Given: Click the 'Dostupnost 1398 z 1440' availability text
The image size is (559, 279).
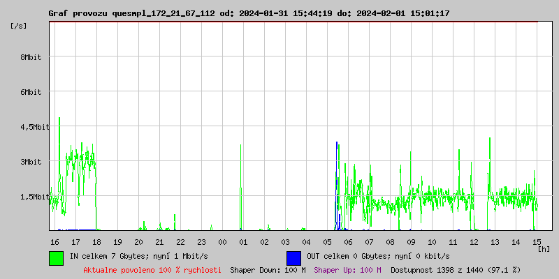Looking at the screenshot, I should 456,269.
